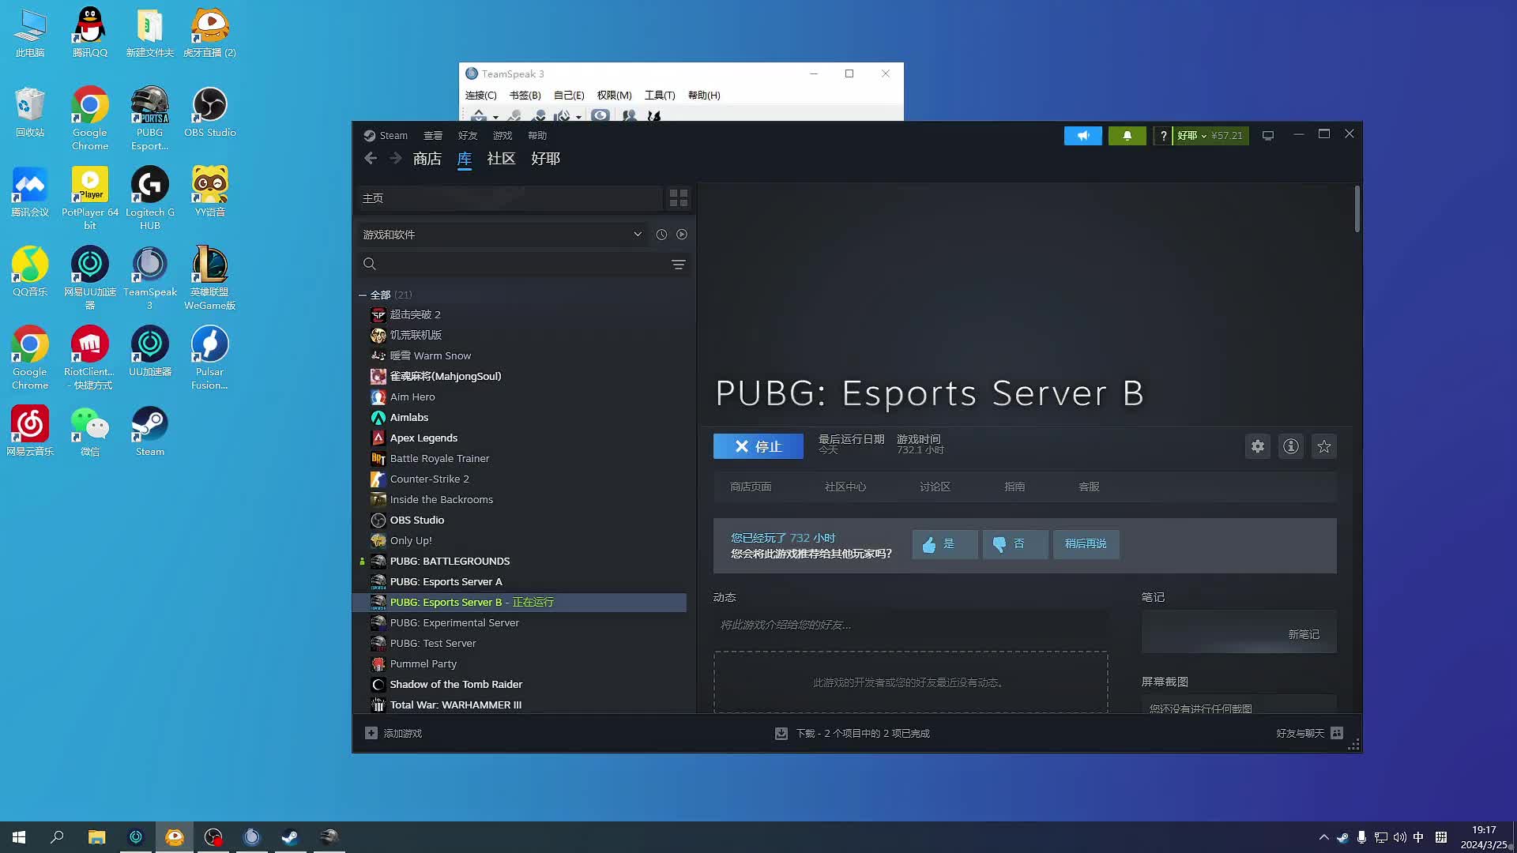Open the Steam notifications bell

pos(1127,135)
